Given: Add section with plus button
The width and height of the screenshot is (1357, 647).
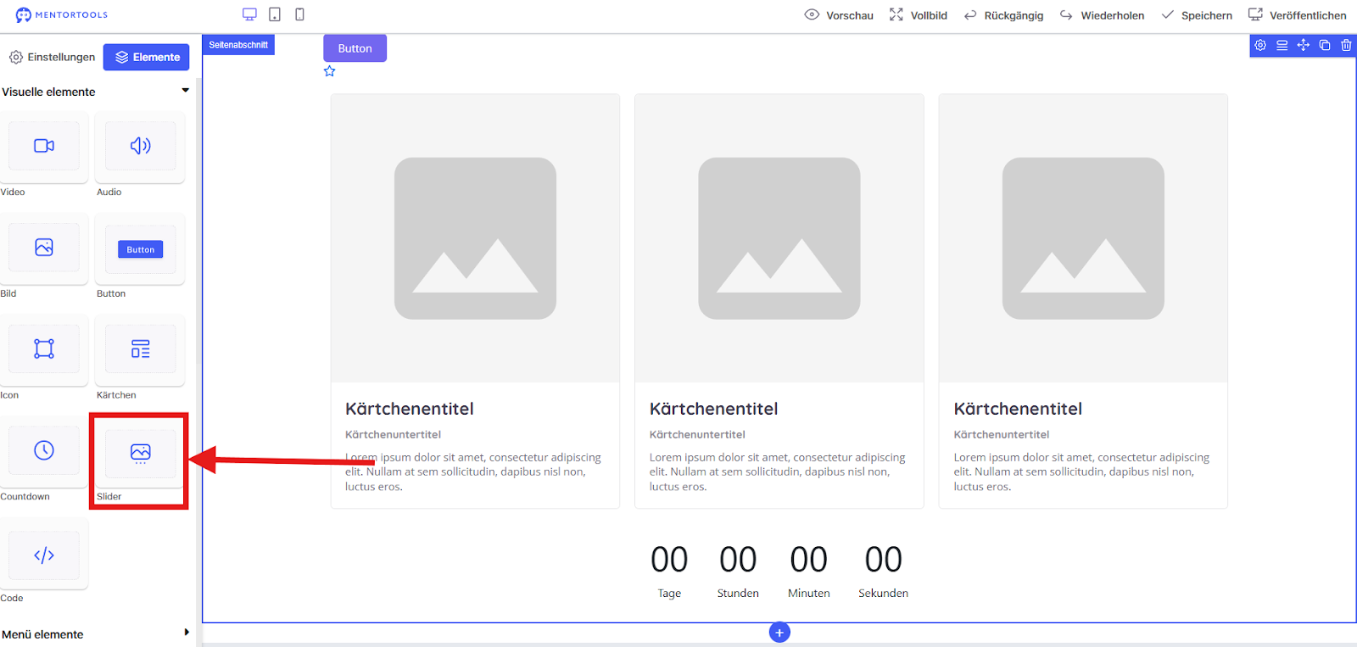Looking at the screenshot, I should [x=779, y=633].
